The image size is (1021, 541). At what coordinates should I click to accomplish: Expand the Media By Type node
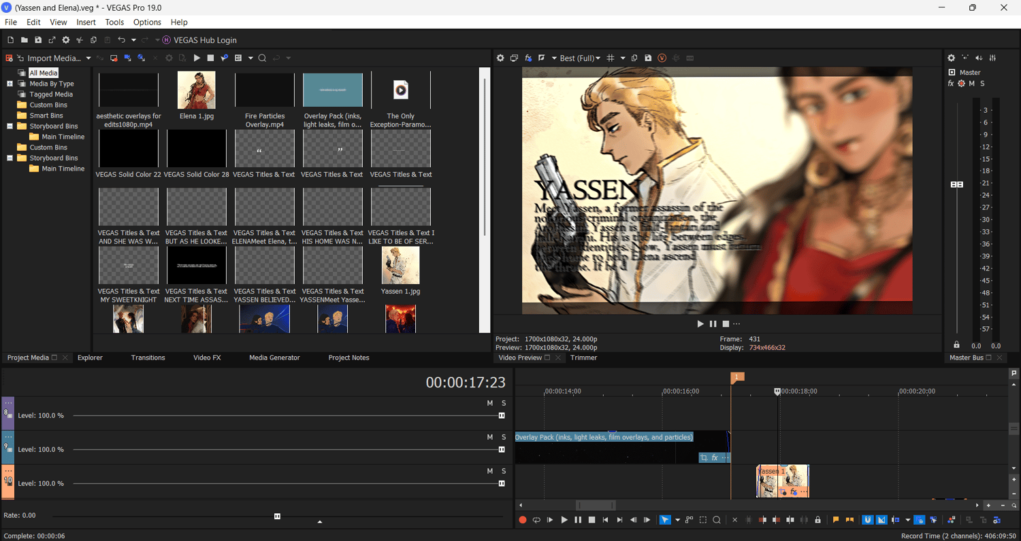pyautogui.click(x=10, y=84)
